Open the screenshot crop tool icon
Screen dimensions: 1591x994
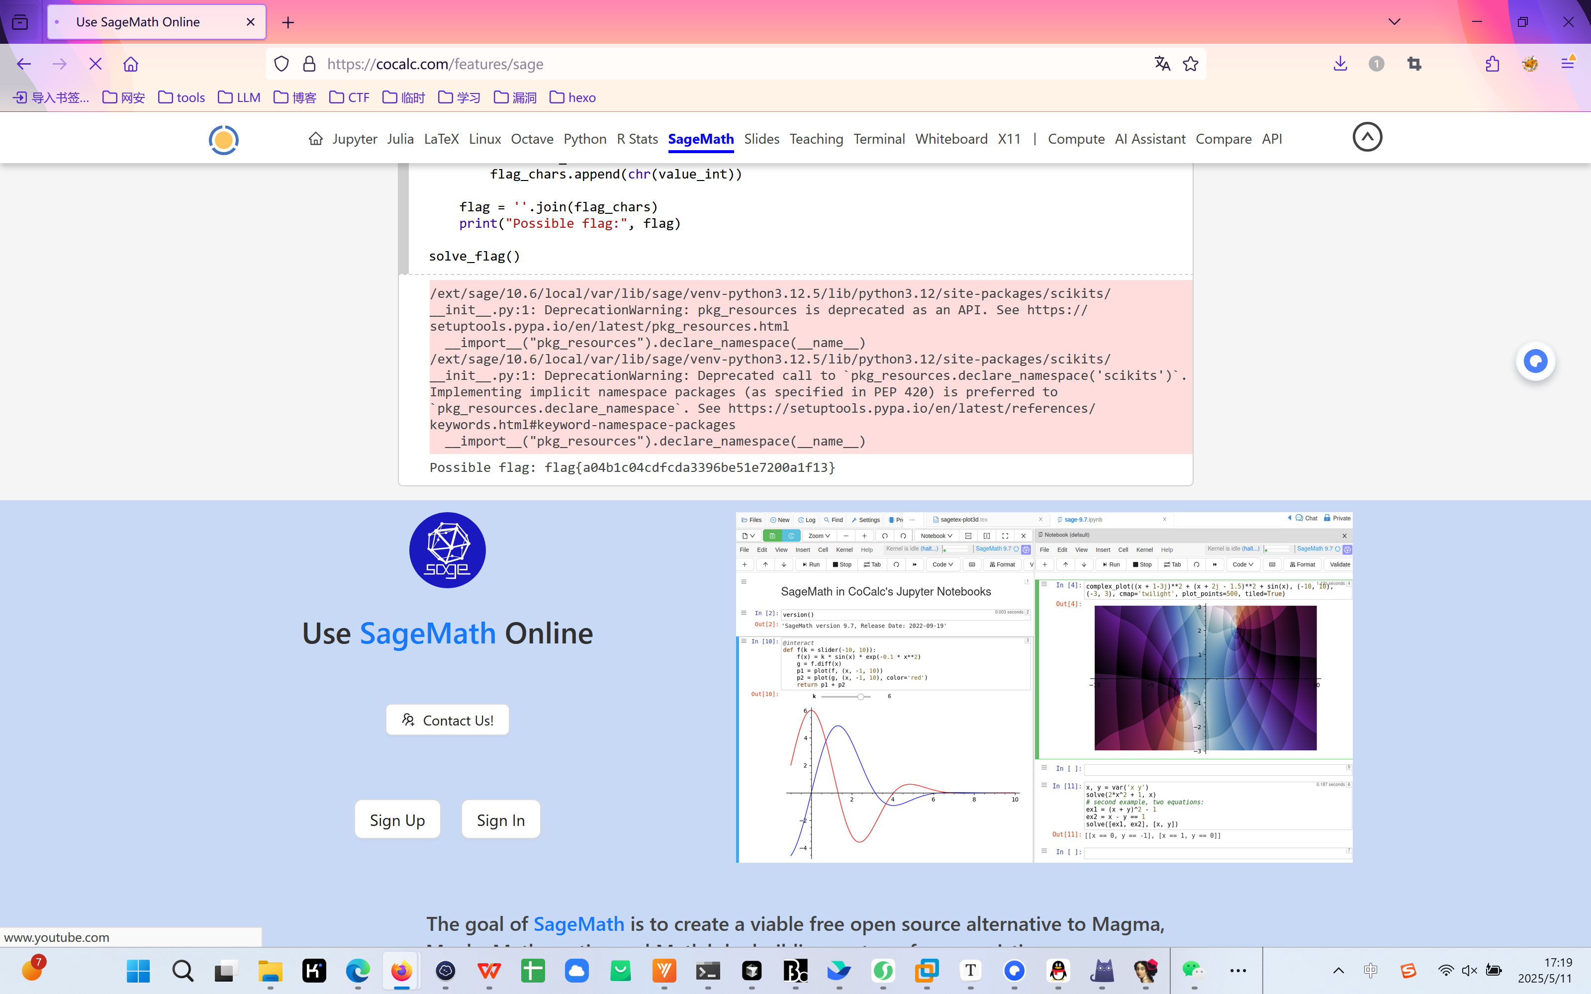[x=1414, y=64]
